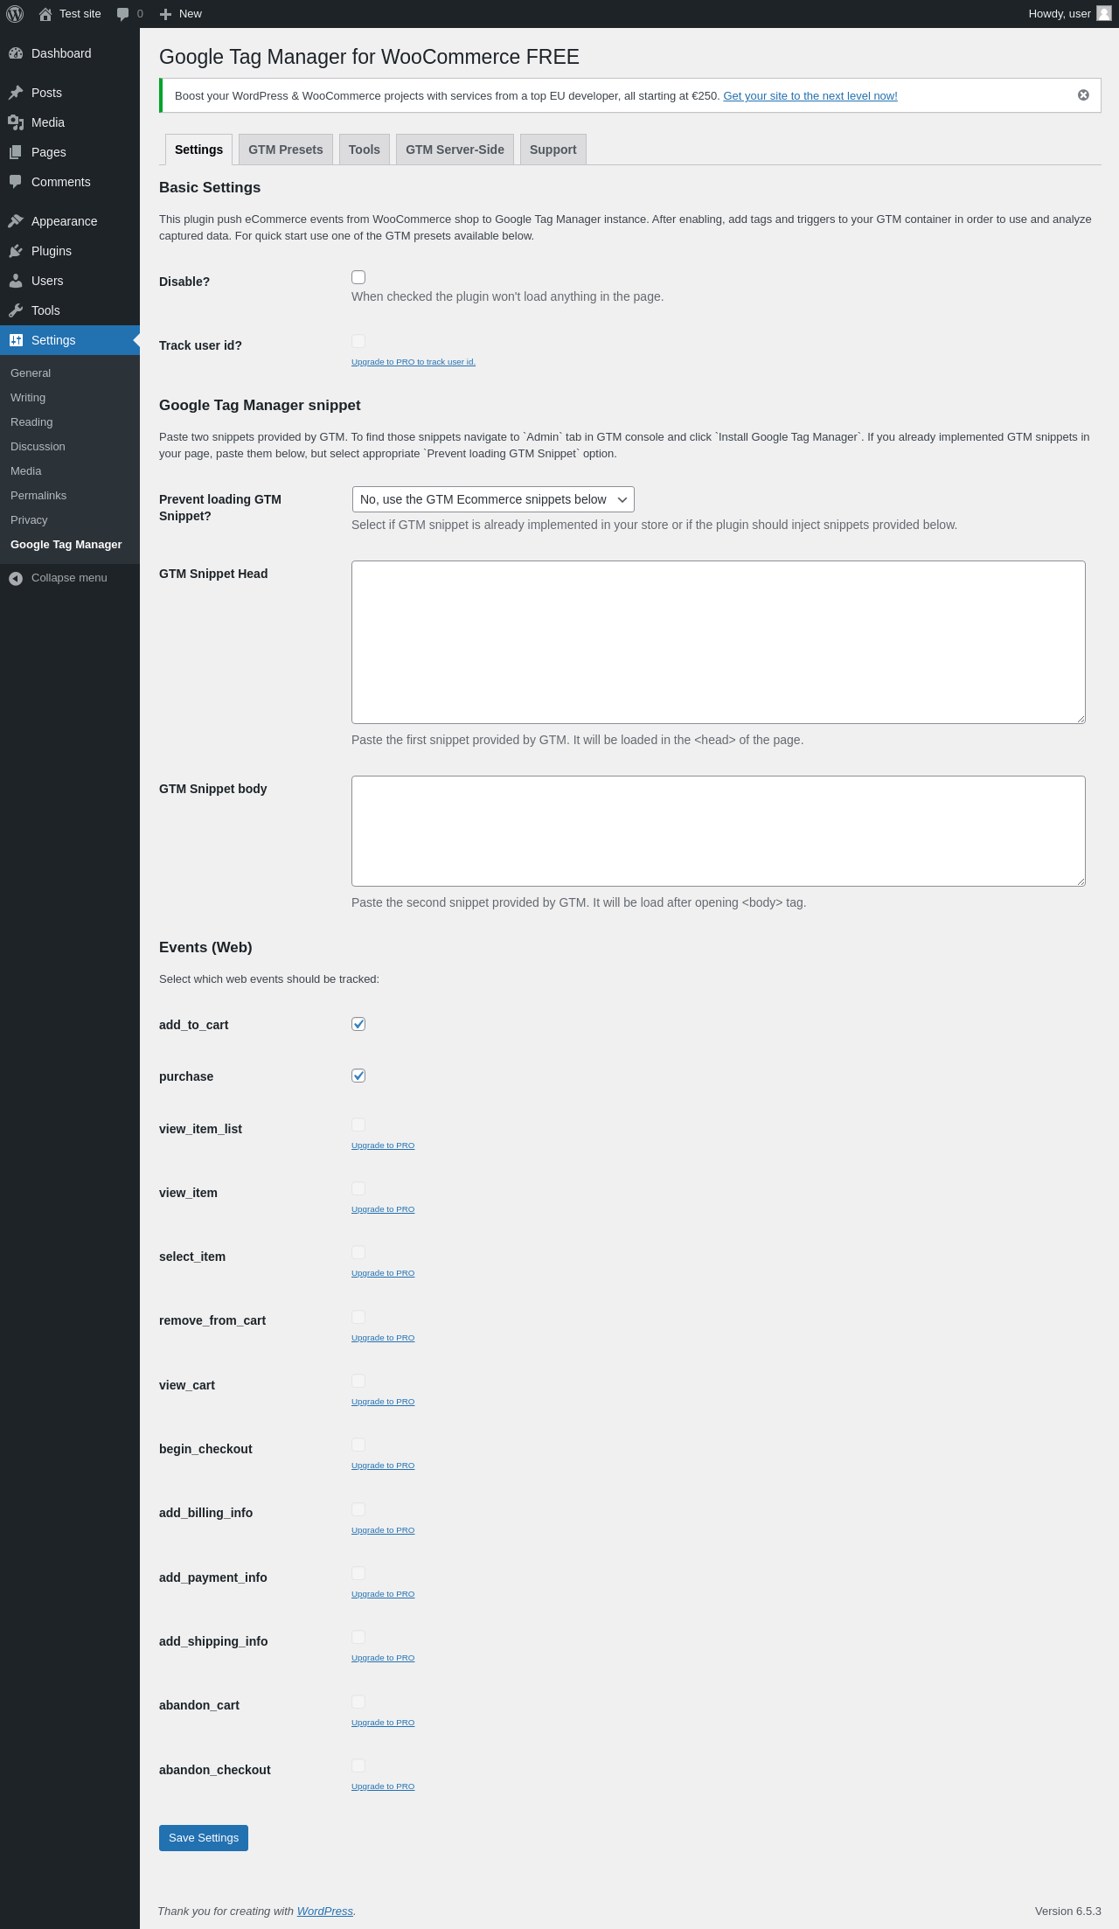Click the Comments sidebar icon
1119x1929 pixels.
click(x=16, y=182)
